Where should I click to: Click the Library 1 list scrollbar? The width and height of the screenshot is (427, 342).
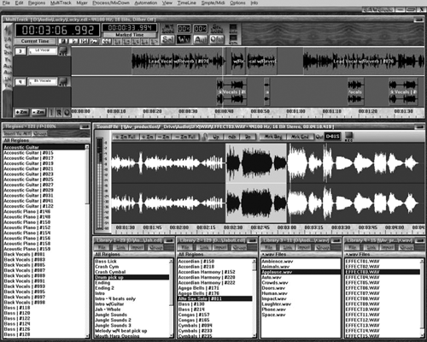(172, 298)
